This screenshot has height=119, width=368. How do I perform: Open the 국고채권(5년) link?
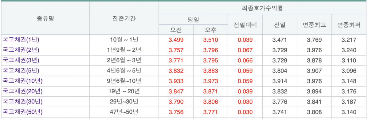(21, 71)
